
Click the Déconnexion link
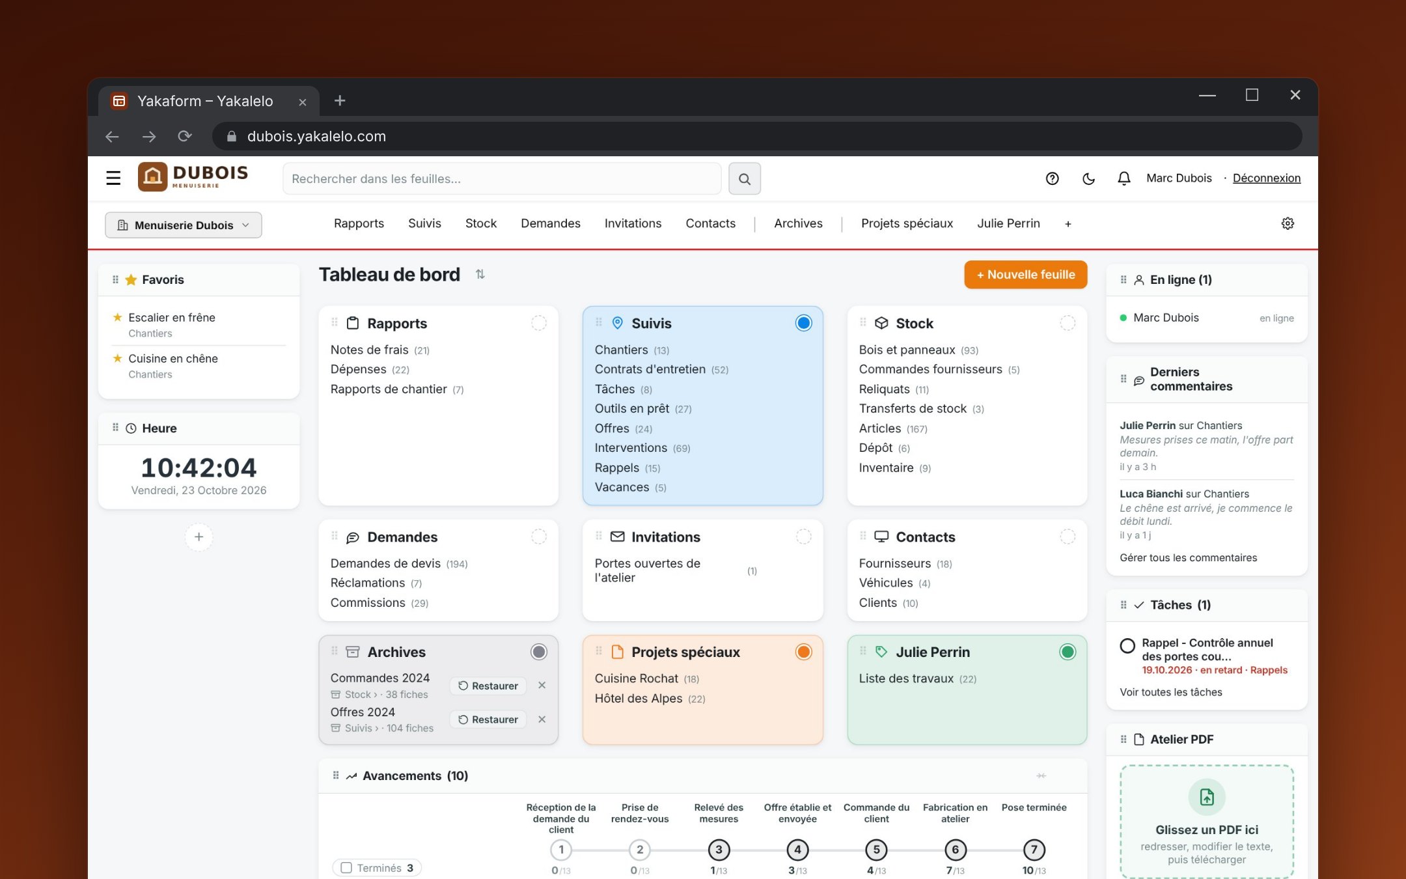[1267, 178]
